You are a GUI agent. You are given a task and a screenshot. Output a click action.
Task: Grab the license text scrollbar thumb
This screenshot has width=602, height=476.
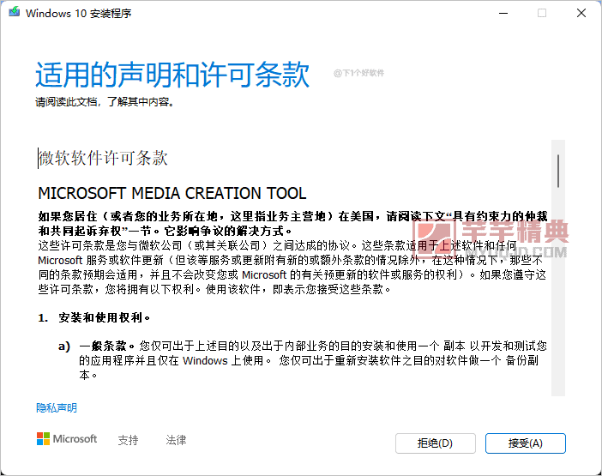[x=558, y=172]
